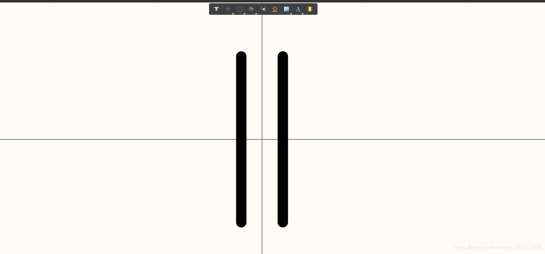Expand the corner arrow under the image tool
This screenshot has height=254, width=545.
(x=291, y=13)
